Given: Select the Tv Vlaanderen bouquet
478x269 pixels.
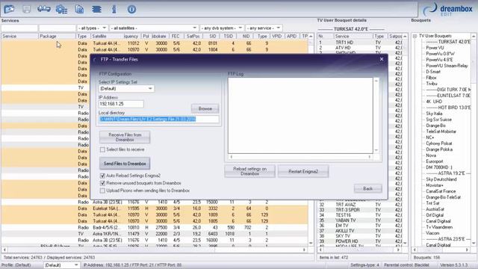Looking at the screenshot, I should 439,227.
